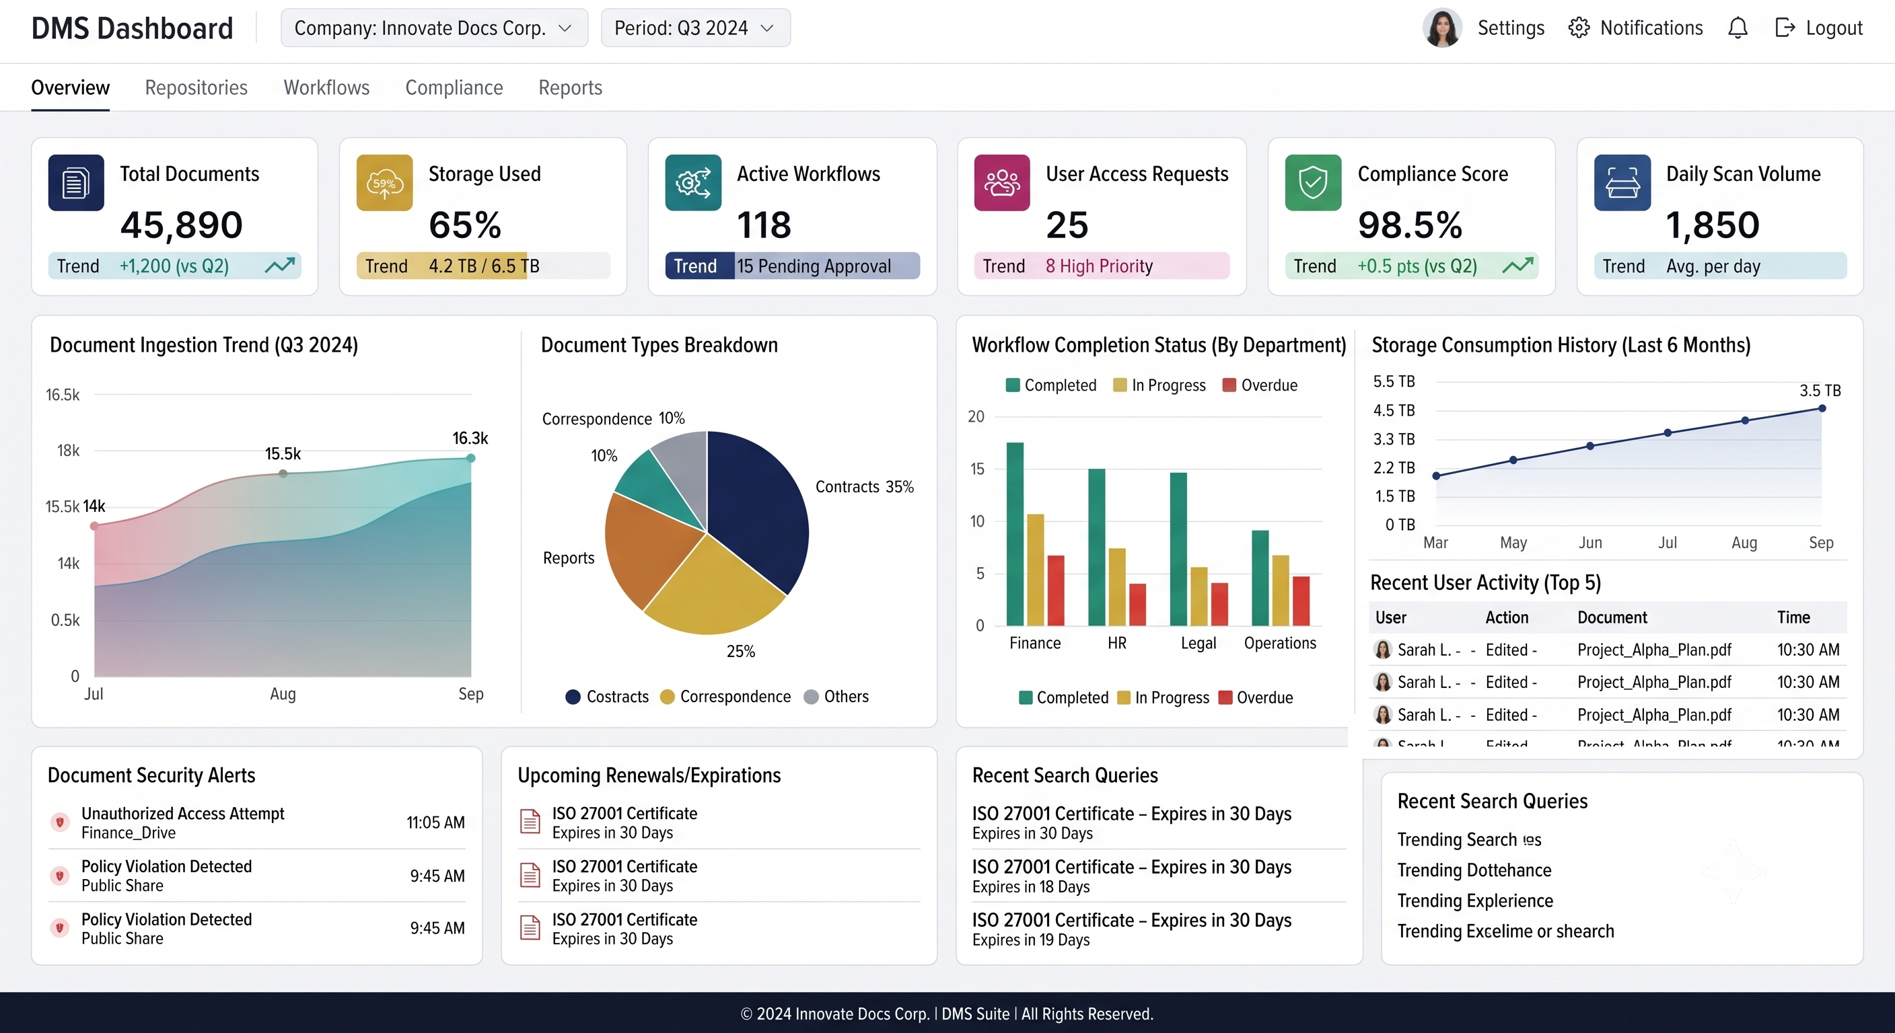Toggle Completed legend swatch below bar chart
Image resolution: width=1895 pixels, height=1033 pixels.
click(x=1026, y=697)
